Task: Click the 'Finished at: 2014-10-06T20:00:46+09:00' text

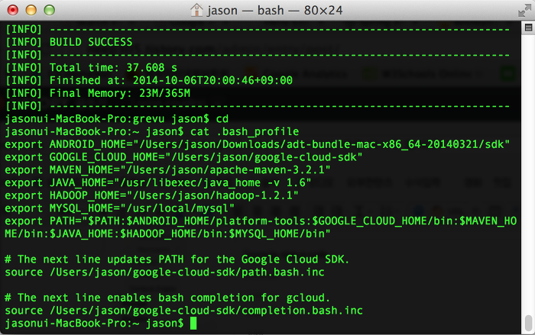Action: [171, 80]
